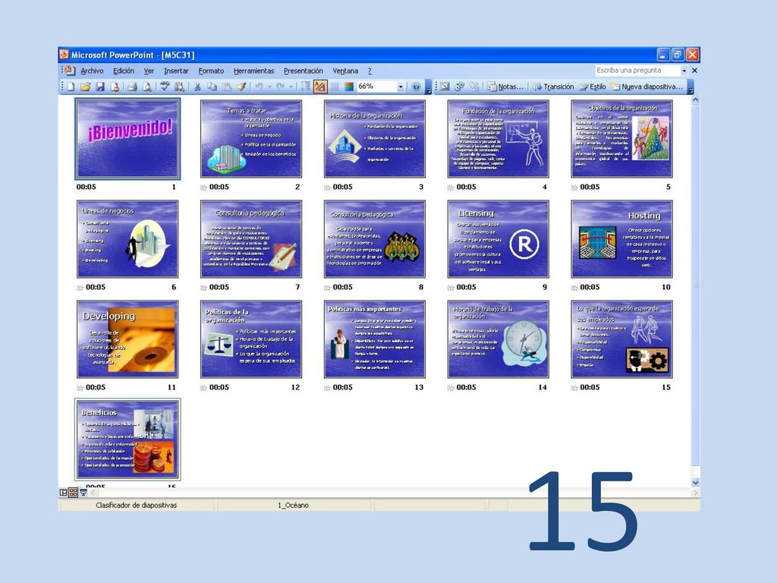The width and height of the screenshot is (777, 583).
Task: Click 'Clasificador de diapositivas' status text
Action: (137, 505)
